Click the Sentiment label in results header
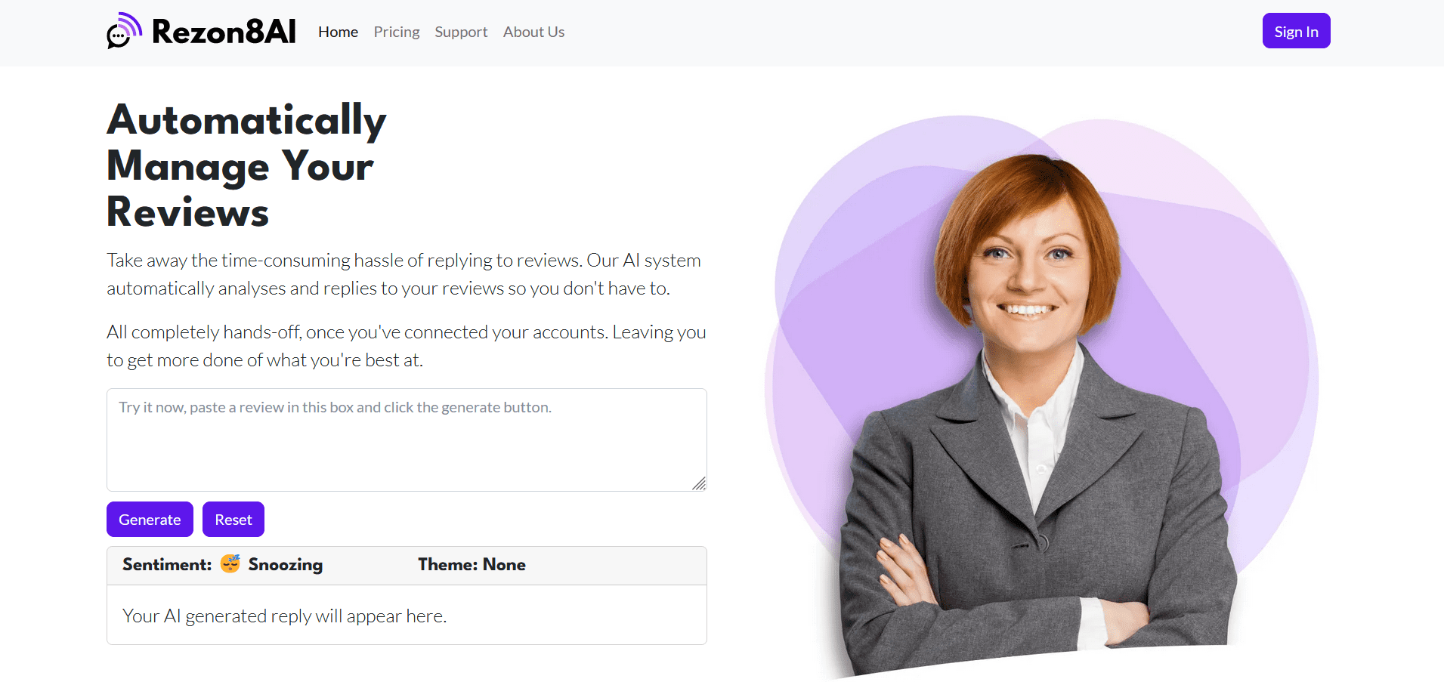Image resolution: width=1444 pixels, height=682 pixels. tap(167, 564)
